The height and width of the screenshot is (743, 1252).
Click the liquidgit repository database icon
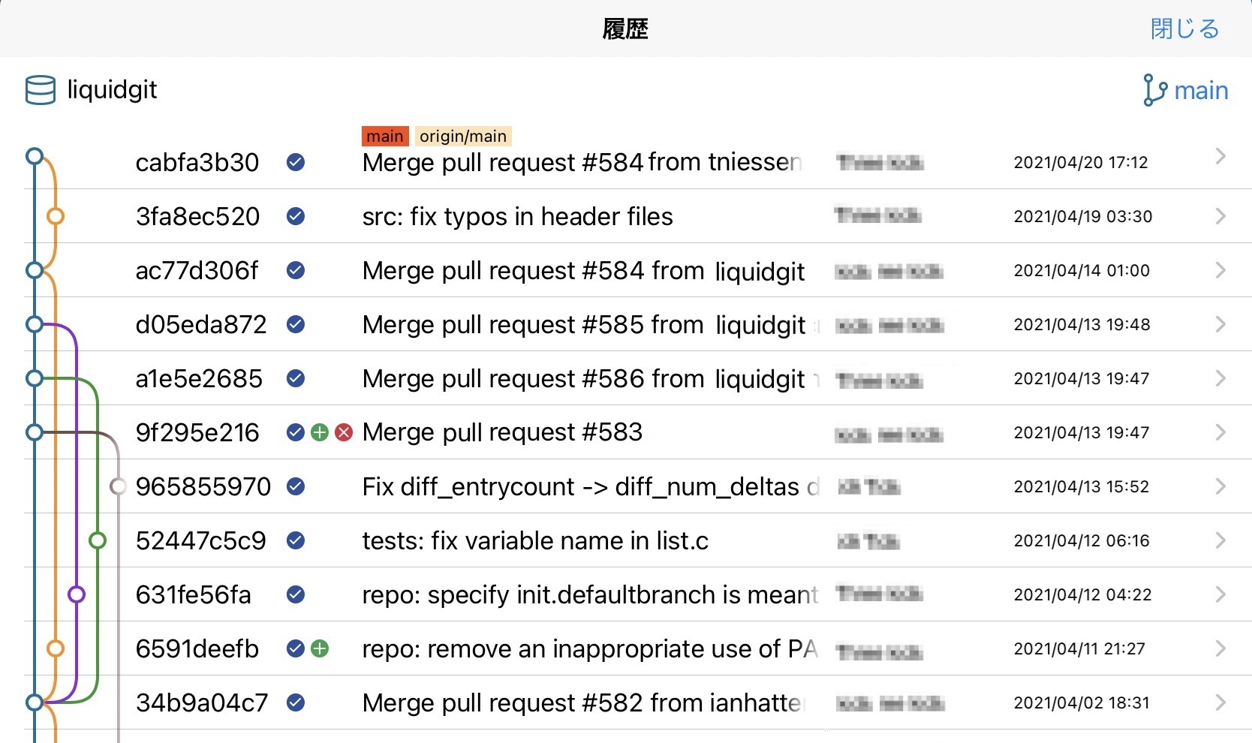tap(41, 90)
